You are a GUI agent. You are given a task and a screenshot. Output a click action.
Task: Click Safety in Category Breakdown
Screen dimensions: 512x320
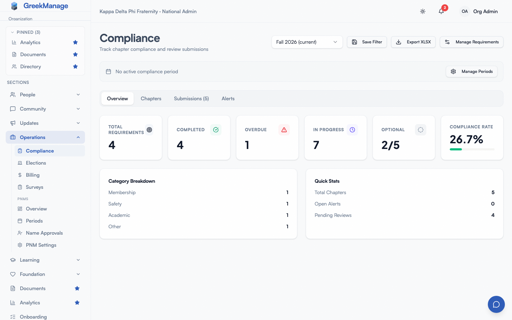pos(115,204)
